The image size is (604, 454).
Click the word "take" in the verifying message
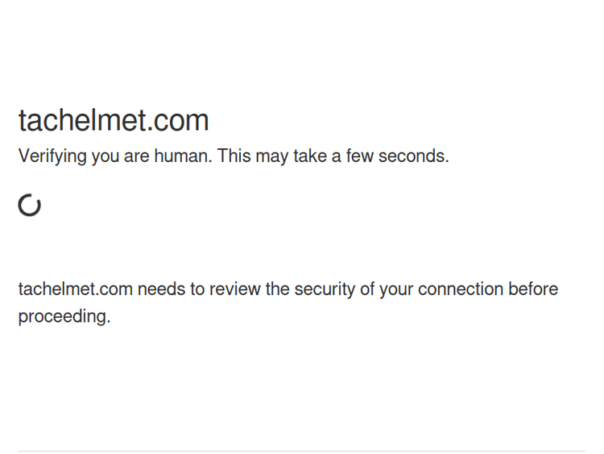309,156
